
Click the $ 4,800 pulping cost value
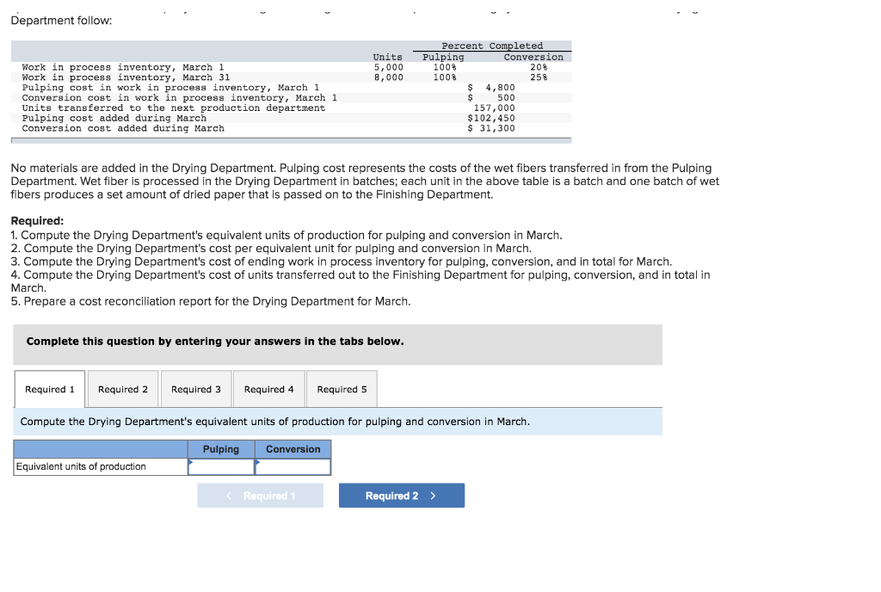pos(491,88)
